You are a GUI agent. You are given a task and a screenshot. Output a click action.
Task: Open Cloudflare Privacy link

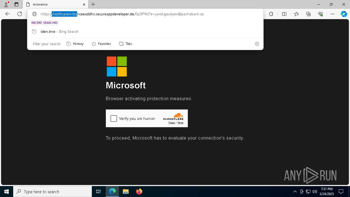(172, 123)
